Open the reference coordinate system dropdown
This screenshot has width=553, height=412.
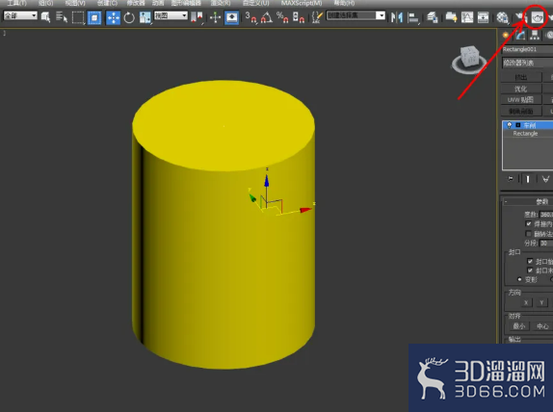(171, 15)
